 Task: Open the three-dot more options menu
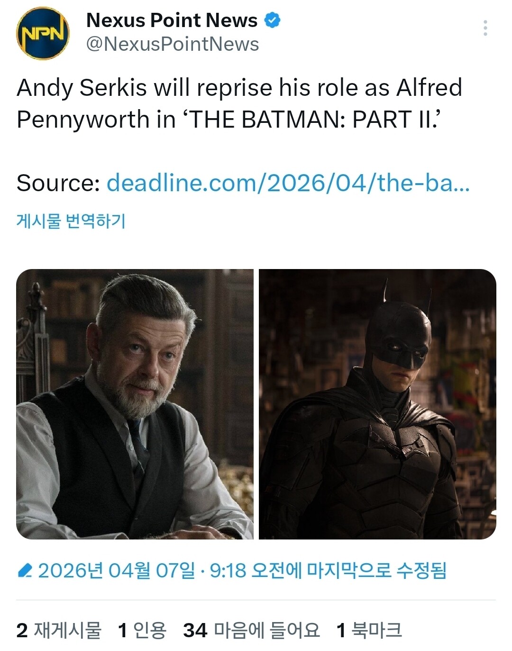[485, 28]
